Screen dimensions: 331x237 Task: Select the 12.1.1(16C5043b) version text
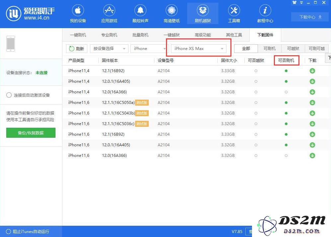point(119,113)
